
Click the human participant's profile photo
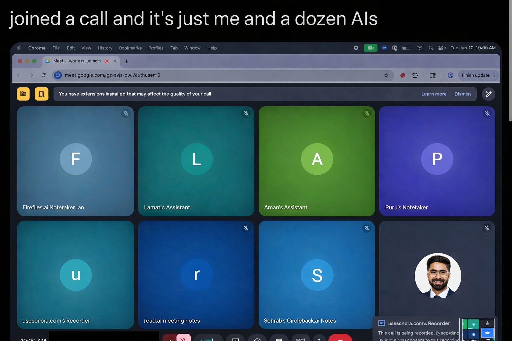438,276
